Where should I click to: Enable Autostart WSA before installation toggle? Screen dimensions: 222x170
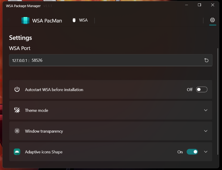[202, 90]
